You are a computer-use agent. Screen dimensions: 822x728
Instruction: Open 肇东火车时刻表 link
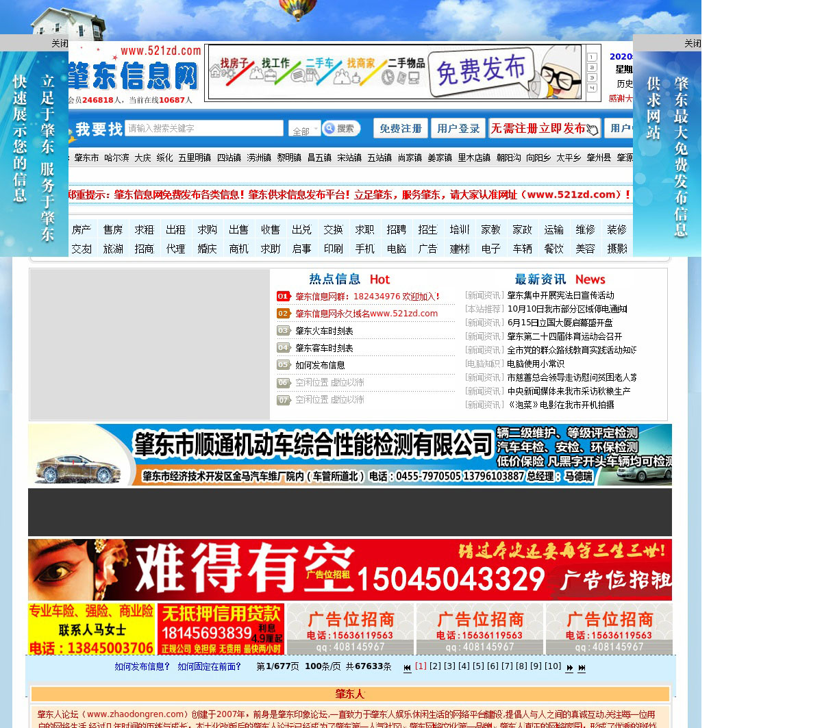(x=324, y=331)
